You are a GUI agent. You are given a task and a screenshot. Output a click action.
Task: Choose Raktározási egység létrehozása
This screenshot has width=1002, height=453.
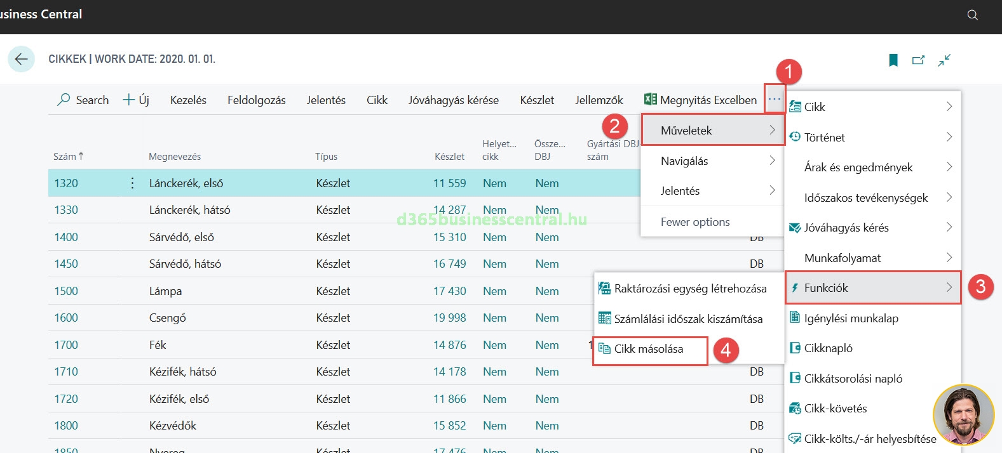point(689,289)
